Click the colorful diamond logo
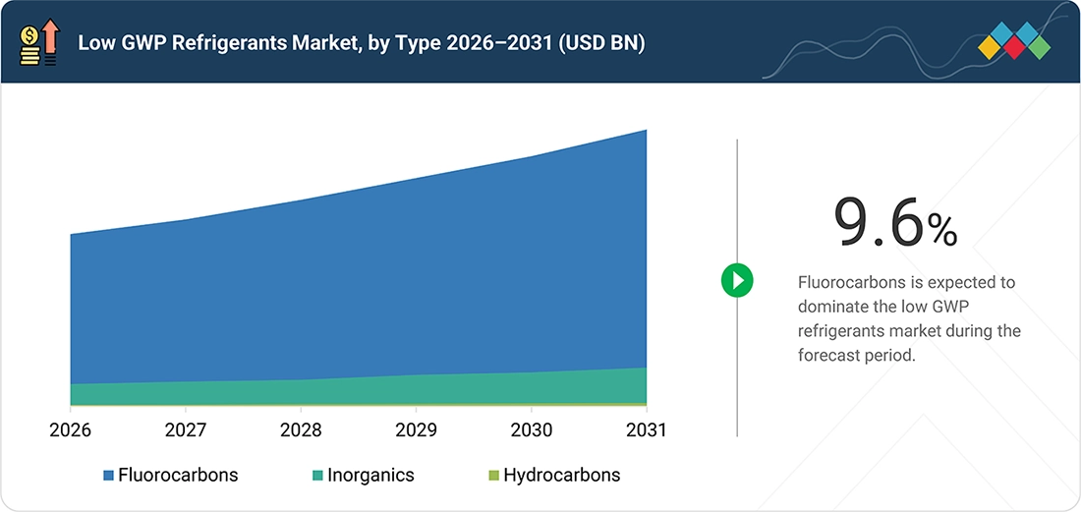This screenshot has width=1081, height=512. click(1014, 40)
